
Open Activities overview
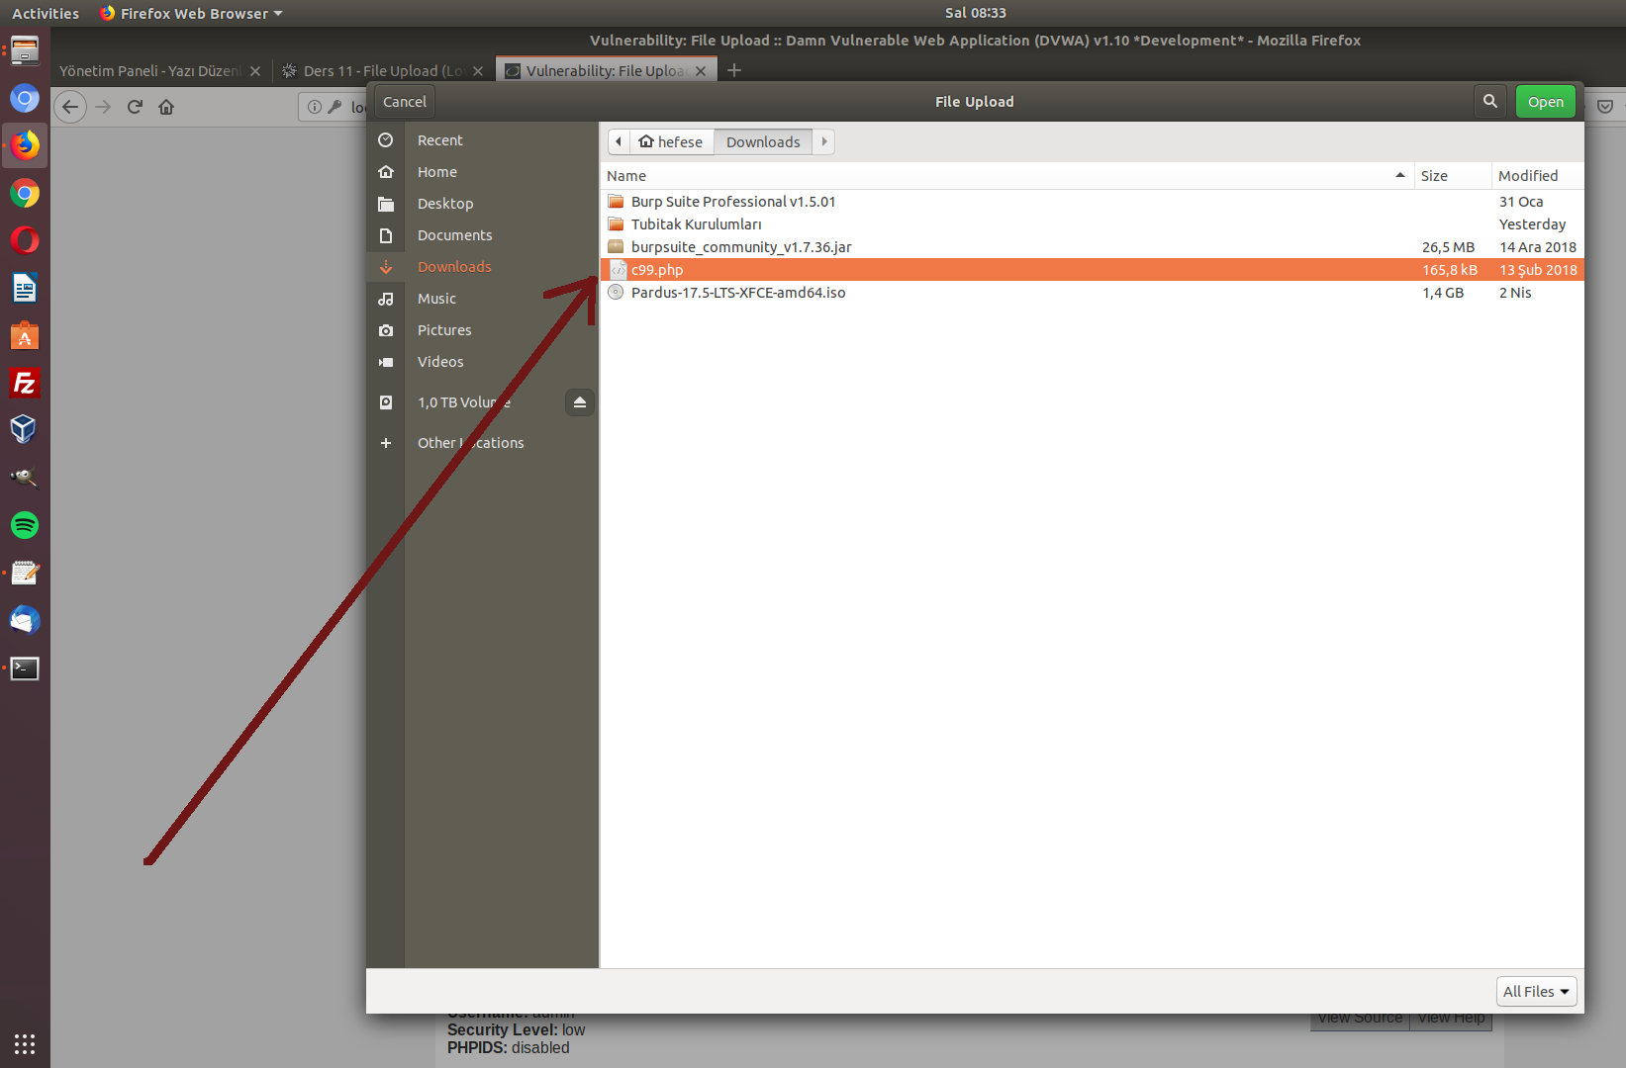[46, 13]
